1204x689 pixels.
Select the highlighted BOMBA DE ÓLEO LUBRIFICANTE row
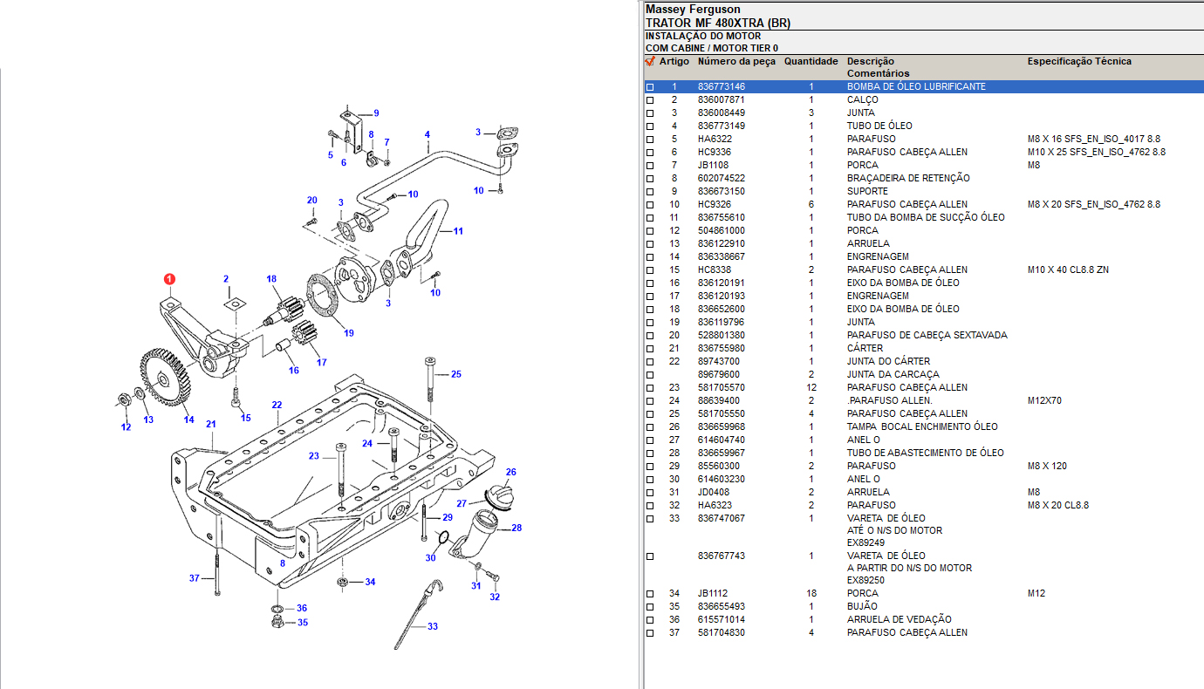click(916, 87)
